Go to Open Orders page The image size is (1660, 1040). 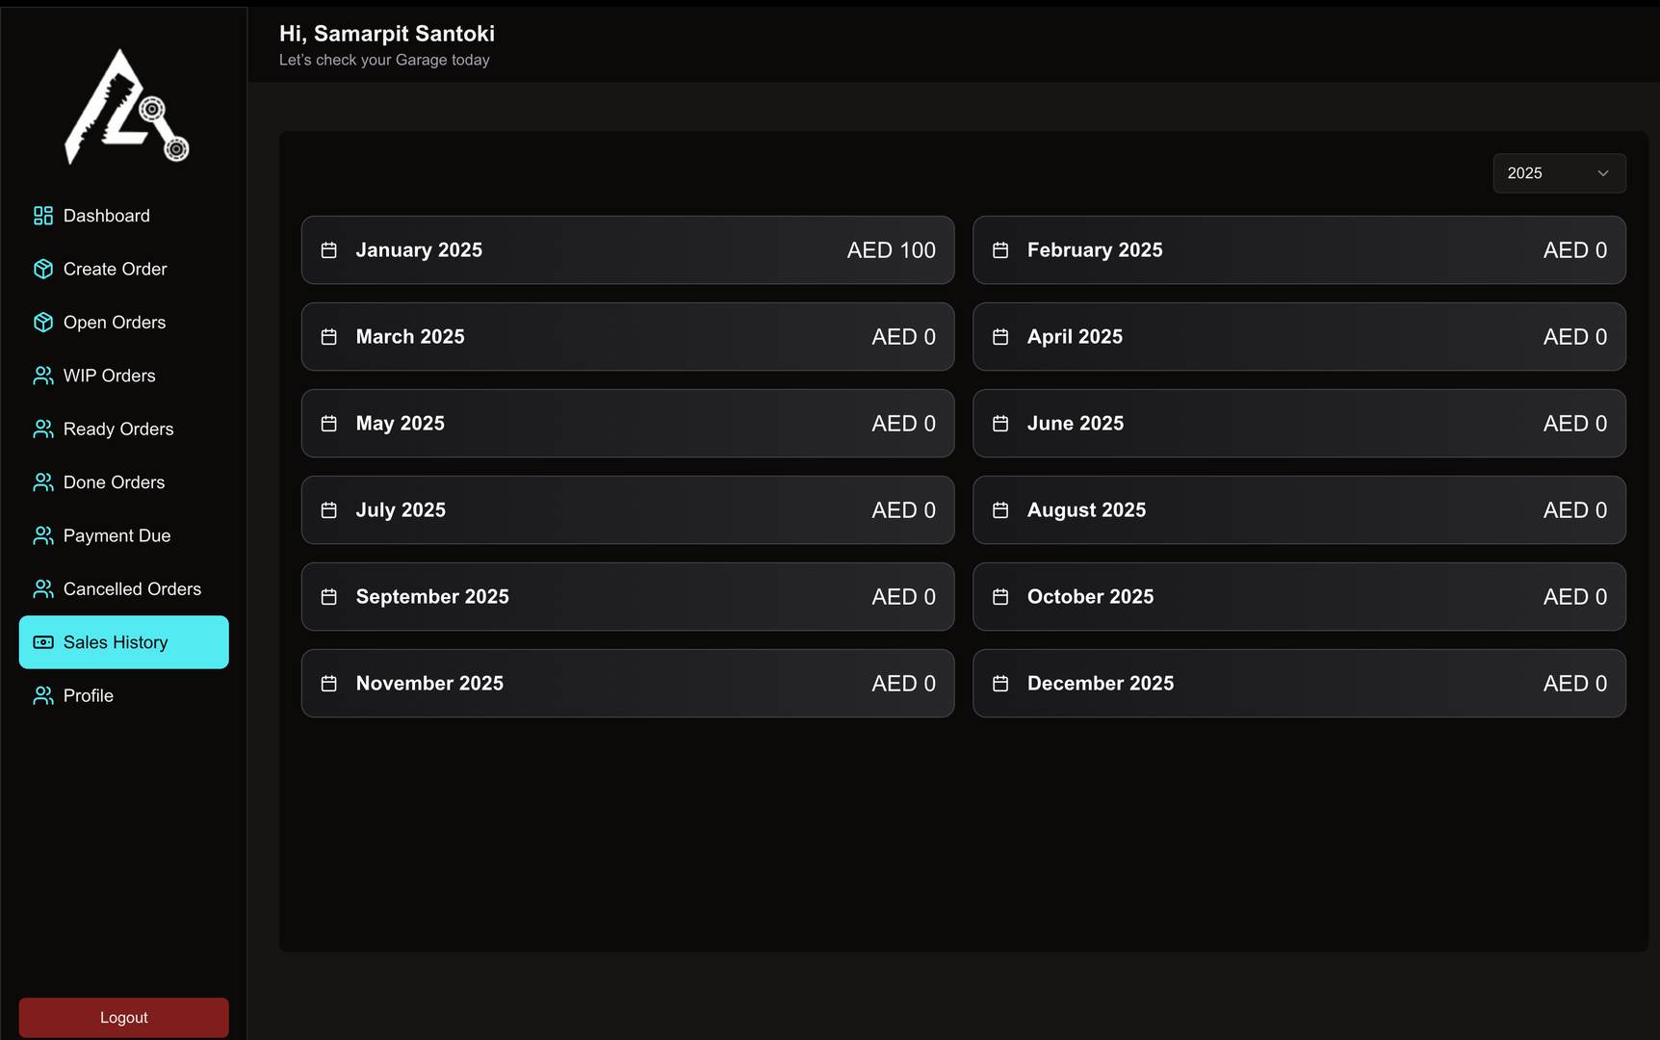[x=114, y=323]
